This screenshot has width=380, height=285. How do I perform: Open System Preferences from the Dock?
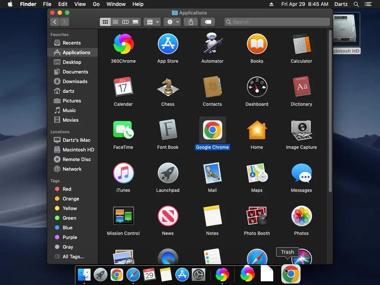[x=199, y=275]
